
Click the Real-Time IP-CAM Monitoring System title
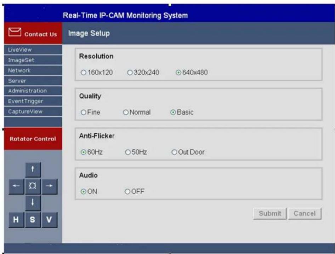(x=125, y=15)
